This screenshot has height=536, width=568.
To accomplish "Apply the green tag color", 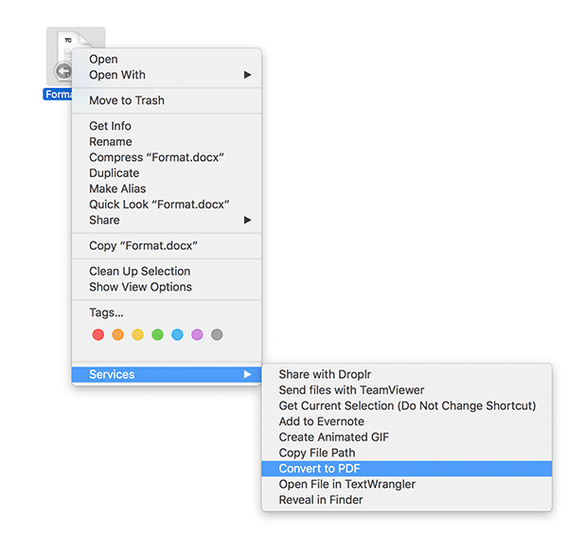I will pyautogui.click(x=157, y=334).
